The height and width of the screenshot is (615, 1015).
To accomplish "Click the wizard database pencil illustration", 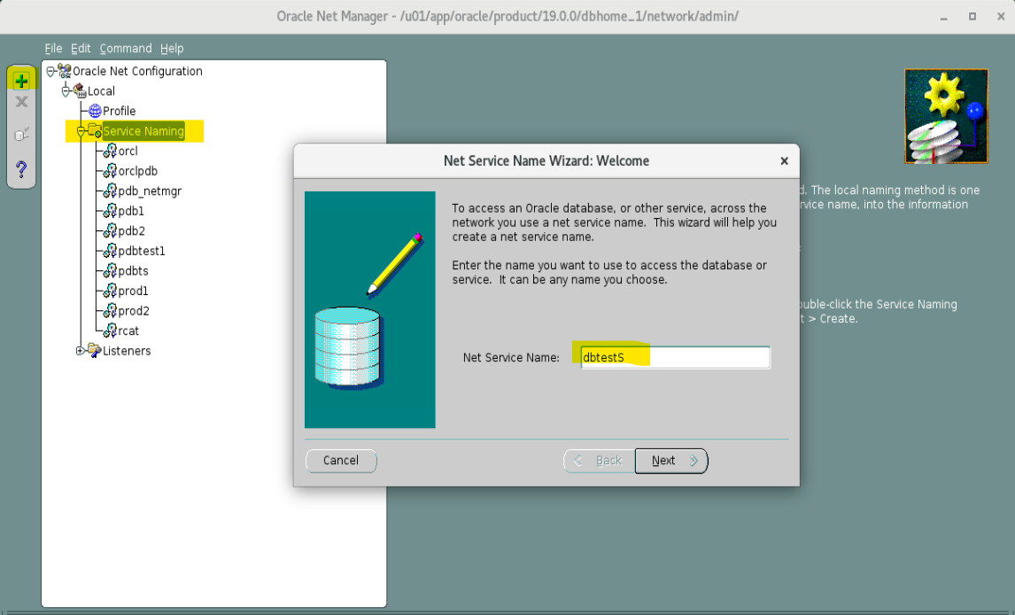I will pyautogui.click(x=369, y=309).
